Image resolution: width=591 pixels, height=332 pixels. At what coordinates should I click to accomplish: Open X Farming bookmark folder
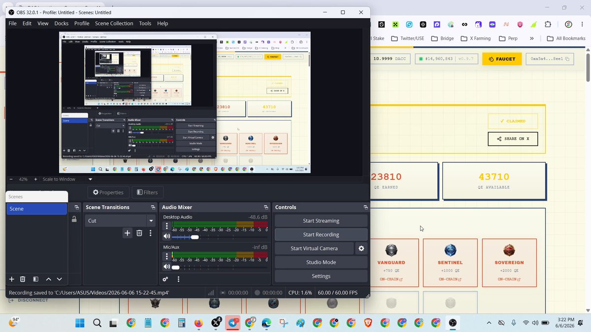coord(477,38)
